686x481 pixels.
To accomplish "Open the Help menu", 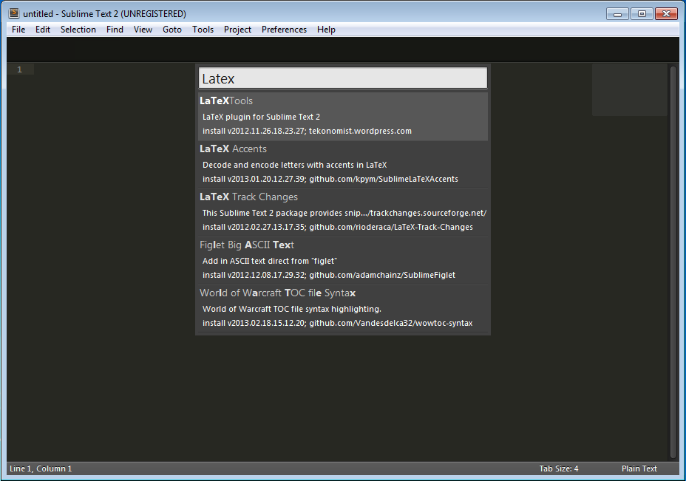I will coord(326,30).
